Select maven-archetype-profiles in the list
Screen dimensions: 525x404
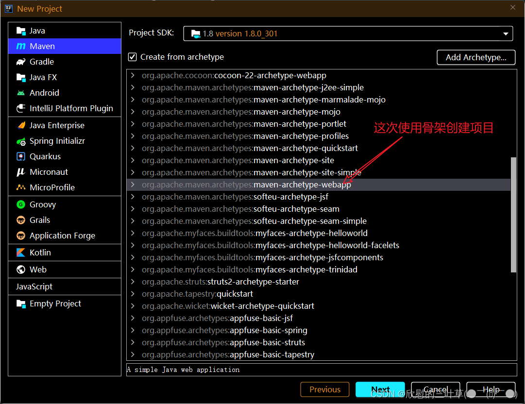click(319, 136)
